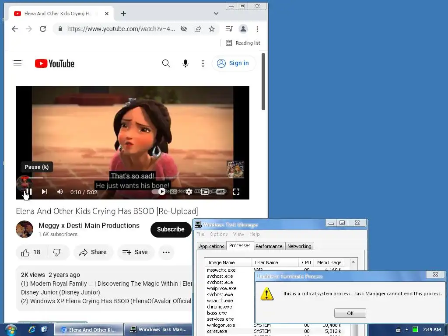Dislike the video
The image size is (448, 336).
[57, 252]
